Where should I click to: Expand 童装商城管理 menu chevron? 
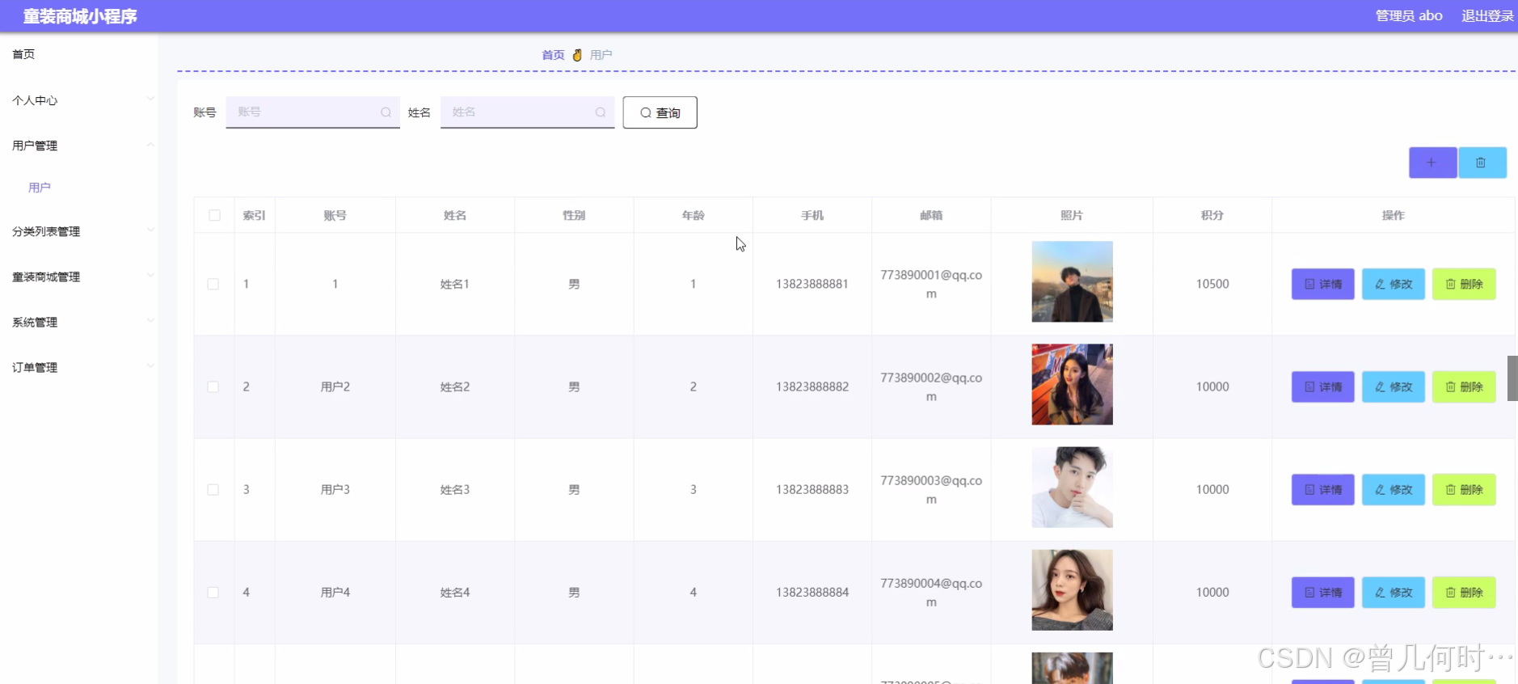[150, 276]
